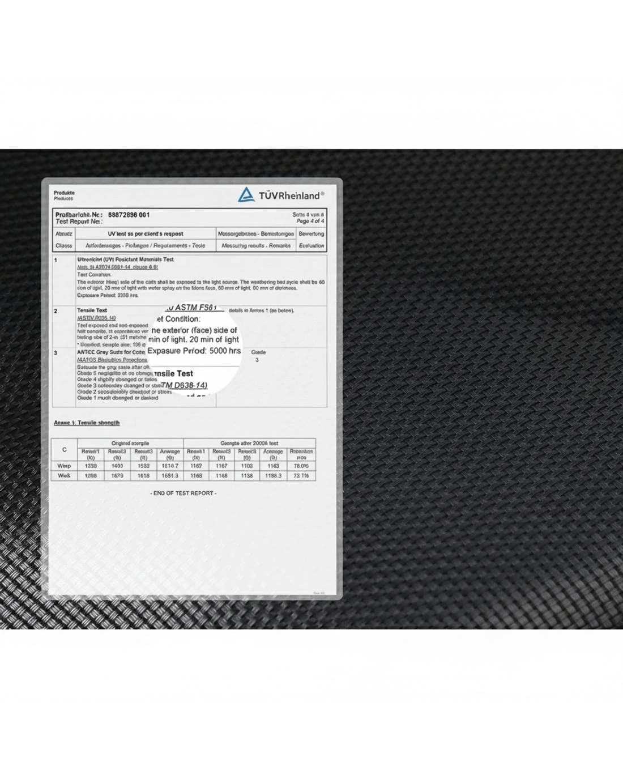Select the Weft row label in table
This screenshot has width=623, height=779.
click(x=64, y=476)
